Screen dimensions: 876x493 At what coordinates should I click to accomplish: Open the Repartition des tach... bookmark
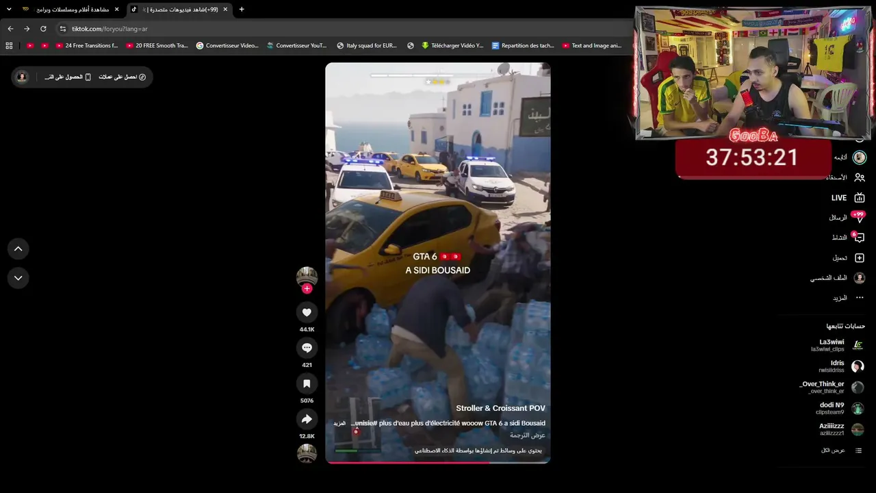[523, 46]
